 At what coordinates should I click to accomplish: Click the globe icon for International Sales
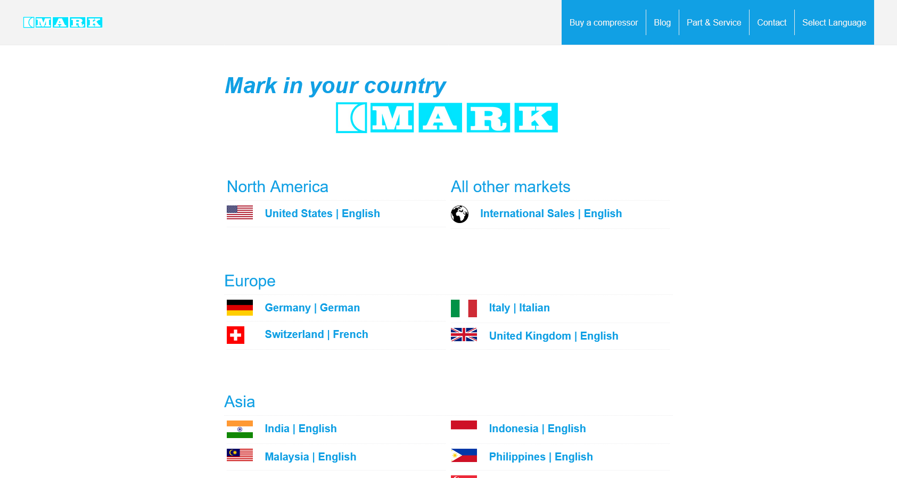click(x=459, y=214)
